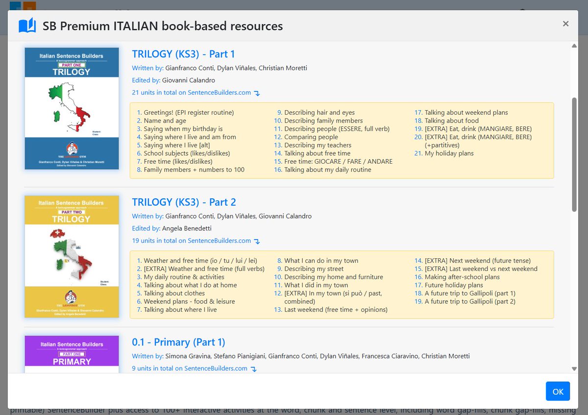
Task: Select unit 'Free time: GIOCARE / FARE / ANDARE'
Action: [338, 161]
